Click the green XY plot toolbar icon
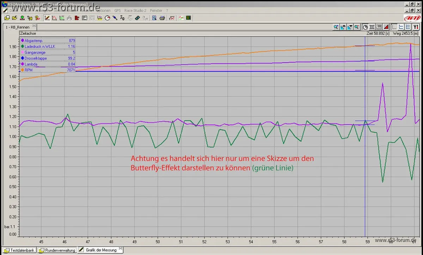The width and height of the screenshot is (423, 255). tap(62, 18)
